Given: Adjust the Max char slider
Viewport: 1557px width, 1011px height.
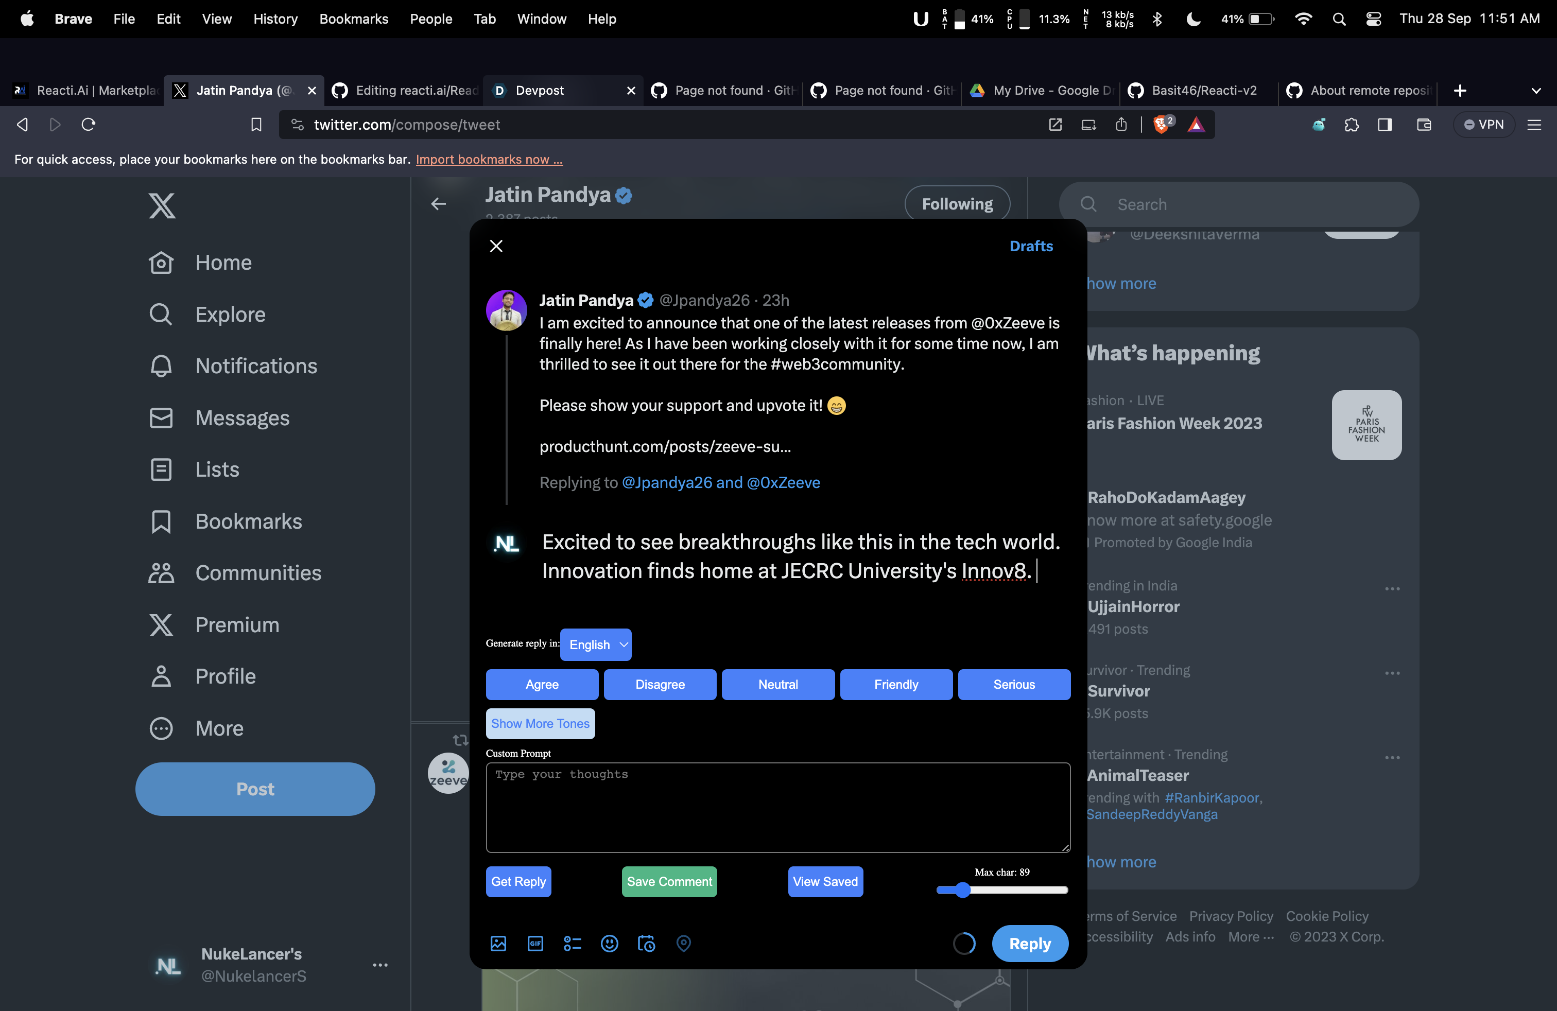Looking at the screenshot, I should [x=962, y=890].
